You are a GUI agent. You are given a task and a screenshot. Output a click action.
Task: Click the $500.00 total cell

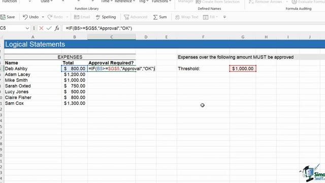coord(75,91)
